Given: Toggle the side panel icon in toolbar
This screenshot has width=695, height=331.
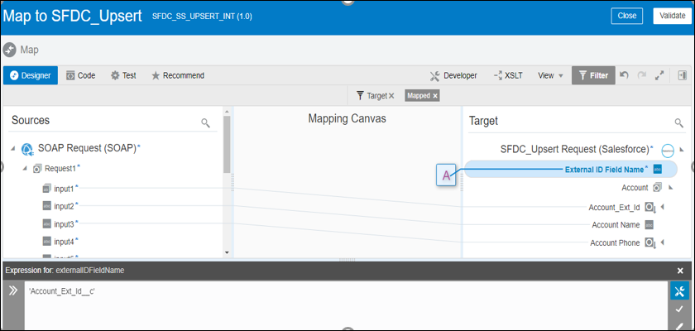Looking at the screenshot, I should (x=682, y=75).
